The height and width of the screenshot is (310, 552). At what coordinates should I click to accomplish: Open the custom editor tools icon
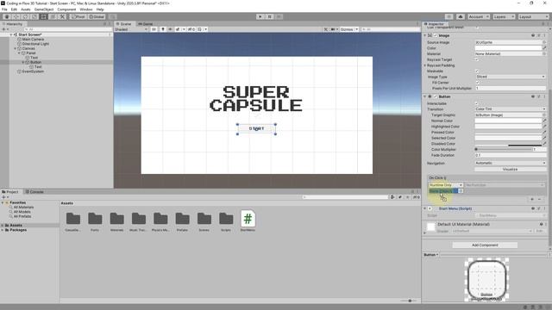[62, 16]
